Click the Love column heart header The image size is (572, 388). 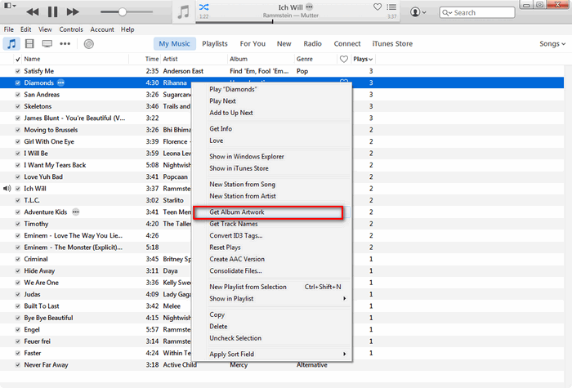(x=344, y=59)
